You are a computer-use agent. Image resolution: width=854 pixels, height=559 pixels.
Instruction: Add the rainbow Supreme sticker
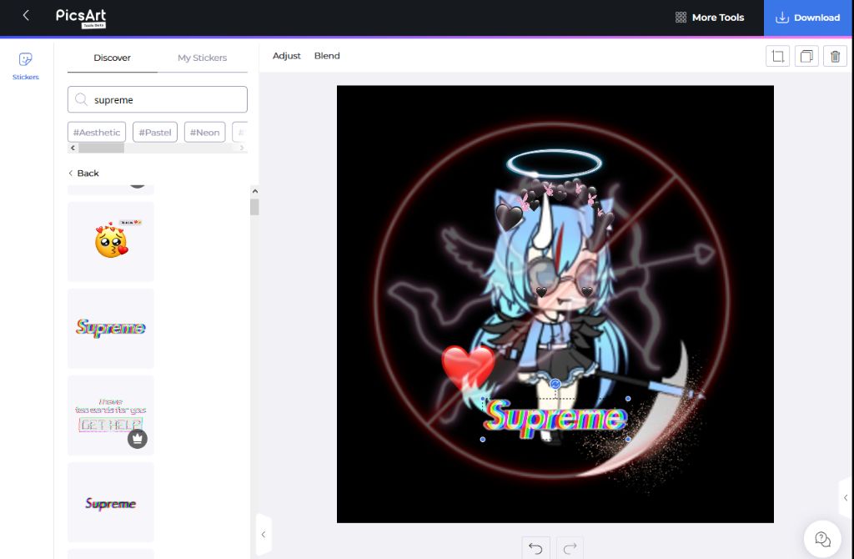111,329
